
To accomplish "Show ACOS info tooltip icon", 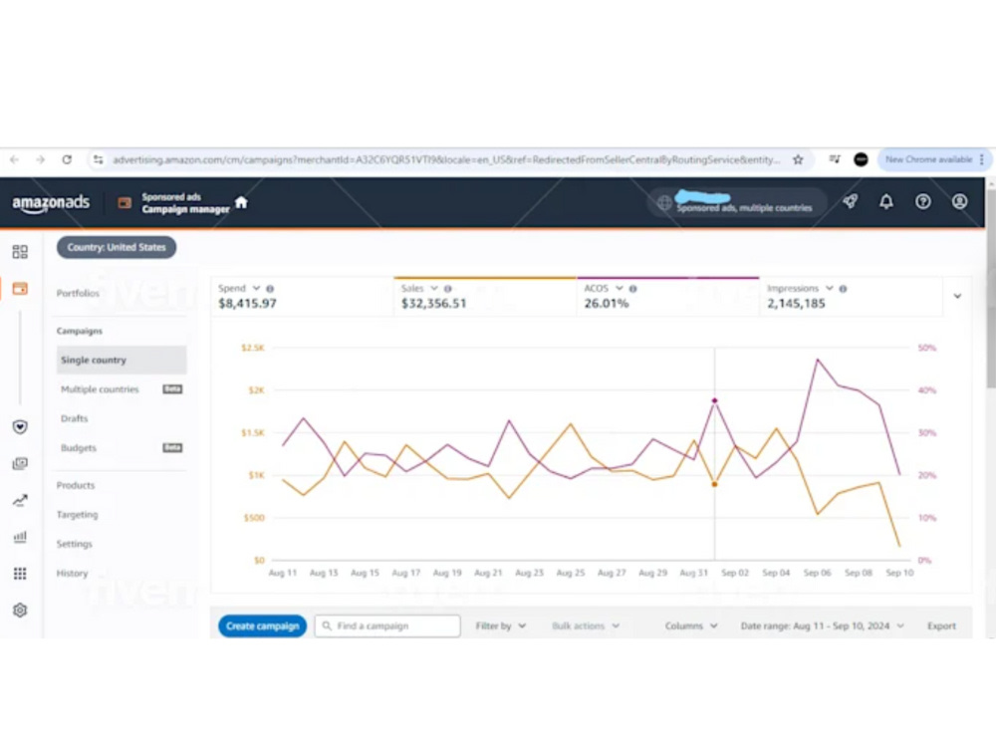I will 632,289.
